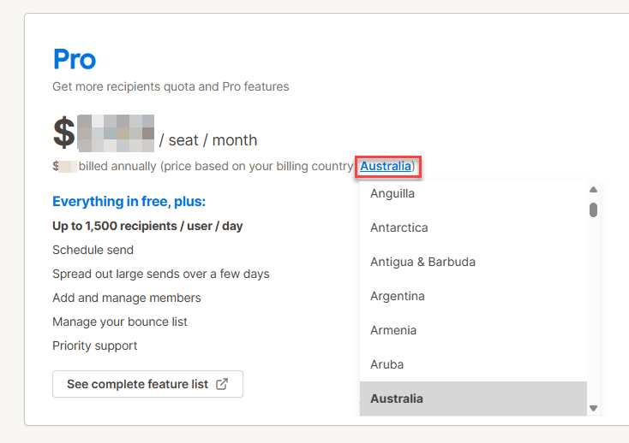Click the Schedule send feature text
This screenshot has width=629, height=443.
[93, 250]
